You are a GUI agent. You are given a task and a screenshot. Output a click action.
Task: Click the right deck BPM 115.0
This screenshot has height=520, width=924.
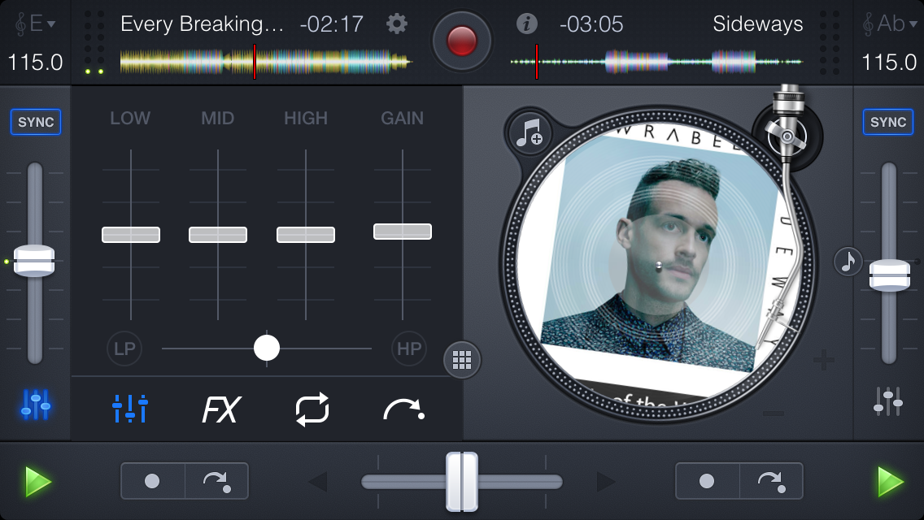click(889, 63)
